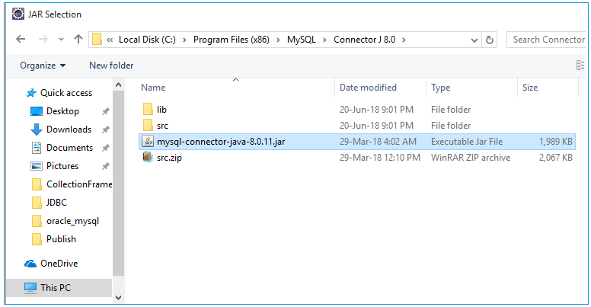Click the jar file Java icon
591x307 pixels.
[148, 142]
